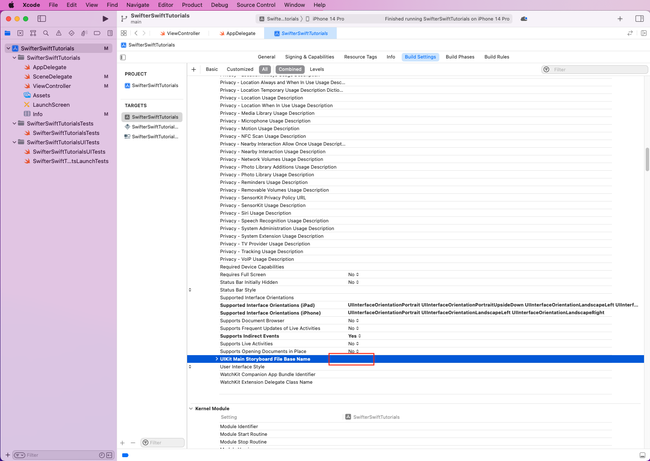Screen dimensions: 650x461
Task: Toggle recent files filter clock icon
Action: (102, 455)
